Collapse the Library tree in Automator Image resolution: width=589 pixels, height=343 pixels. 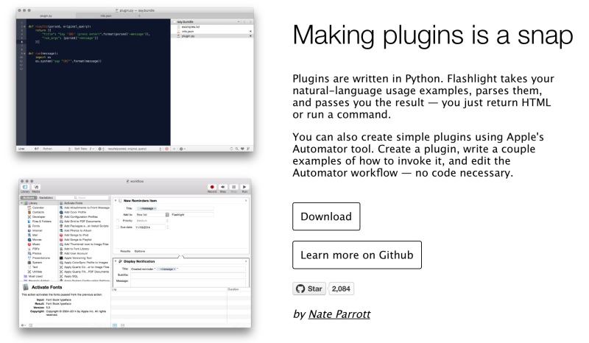coord(22,203)
